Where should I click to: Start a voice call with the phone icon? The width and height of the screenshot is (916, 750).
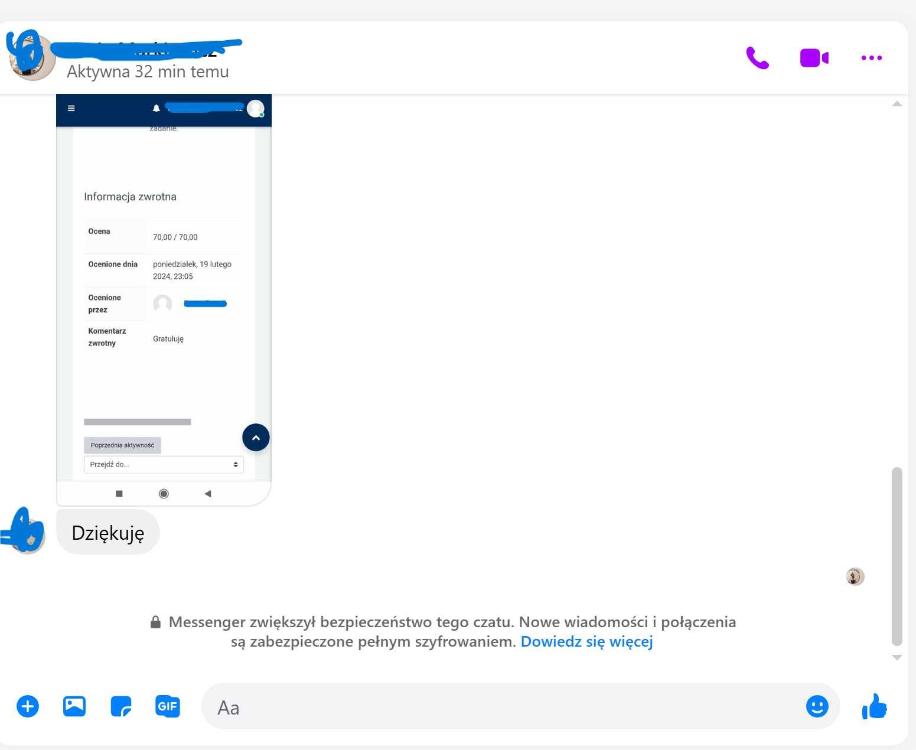(757, 58)
